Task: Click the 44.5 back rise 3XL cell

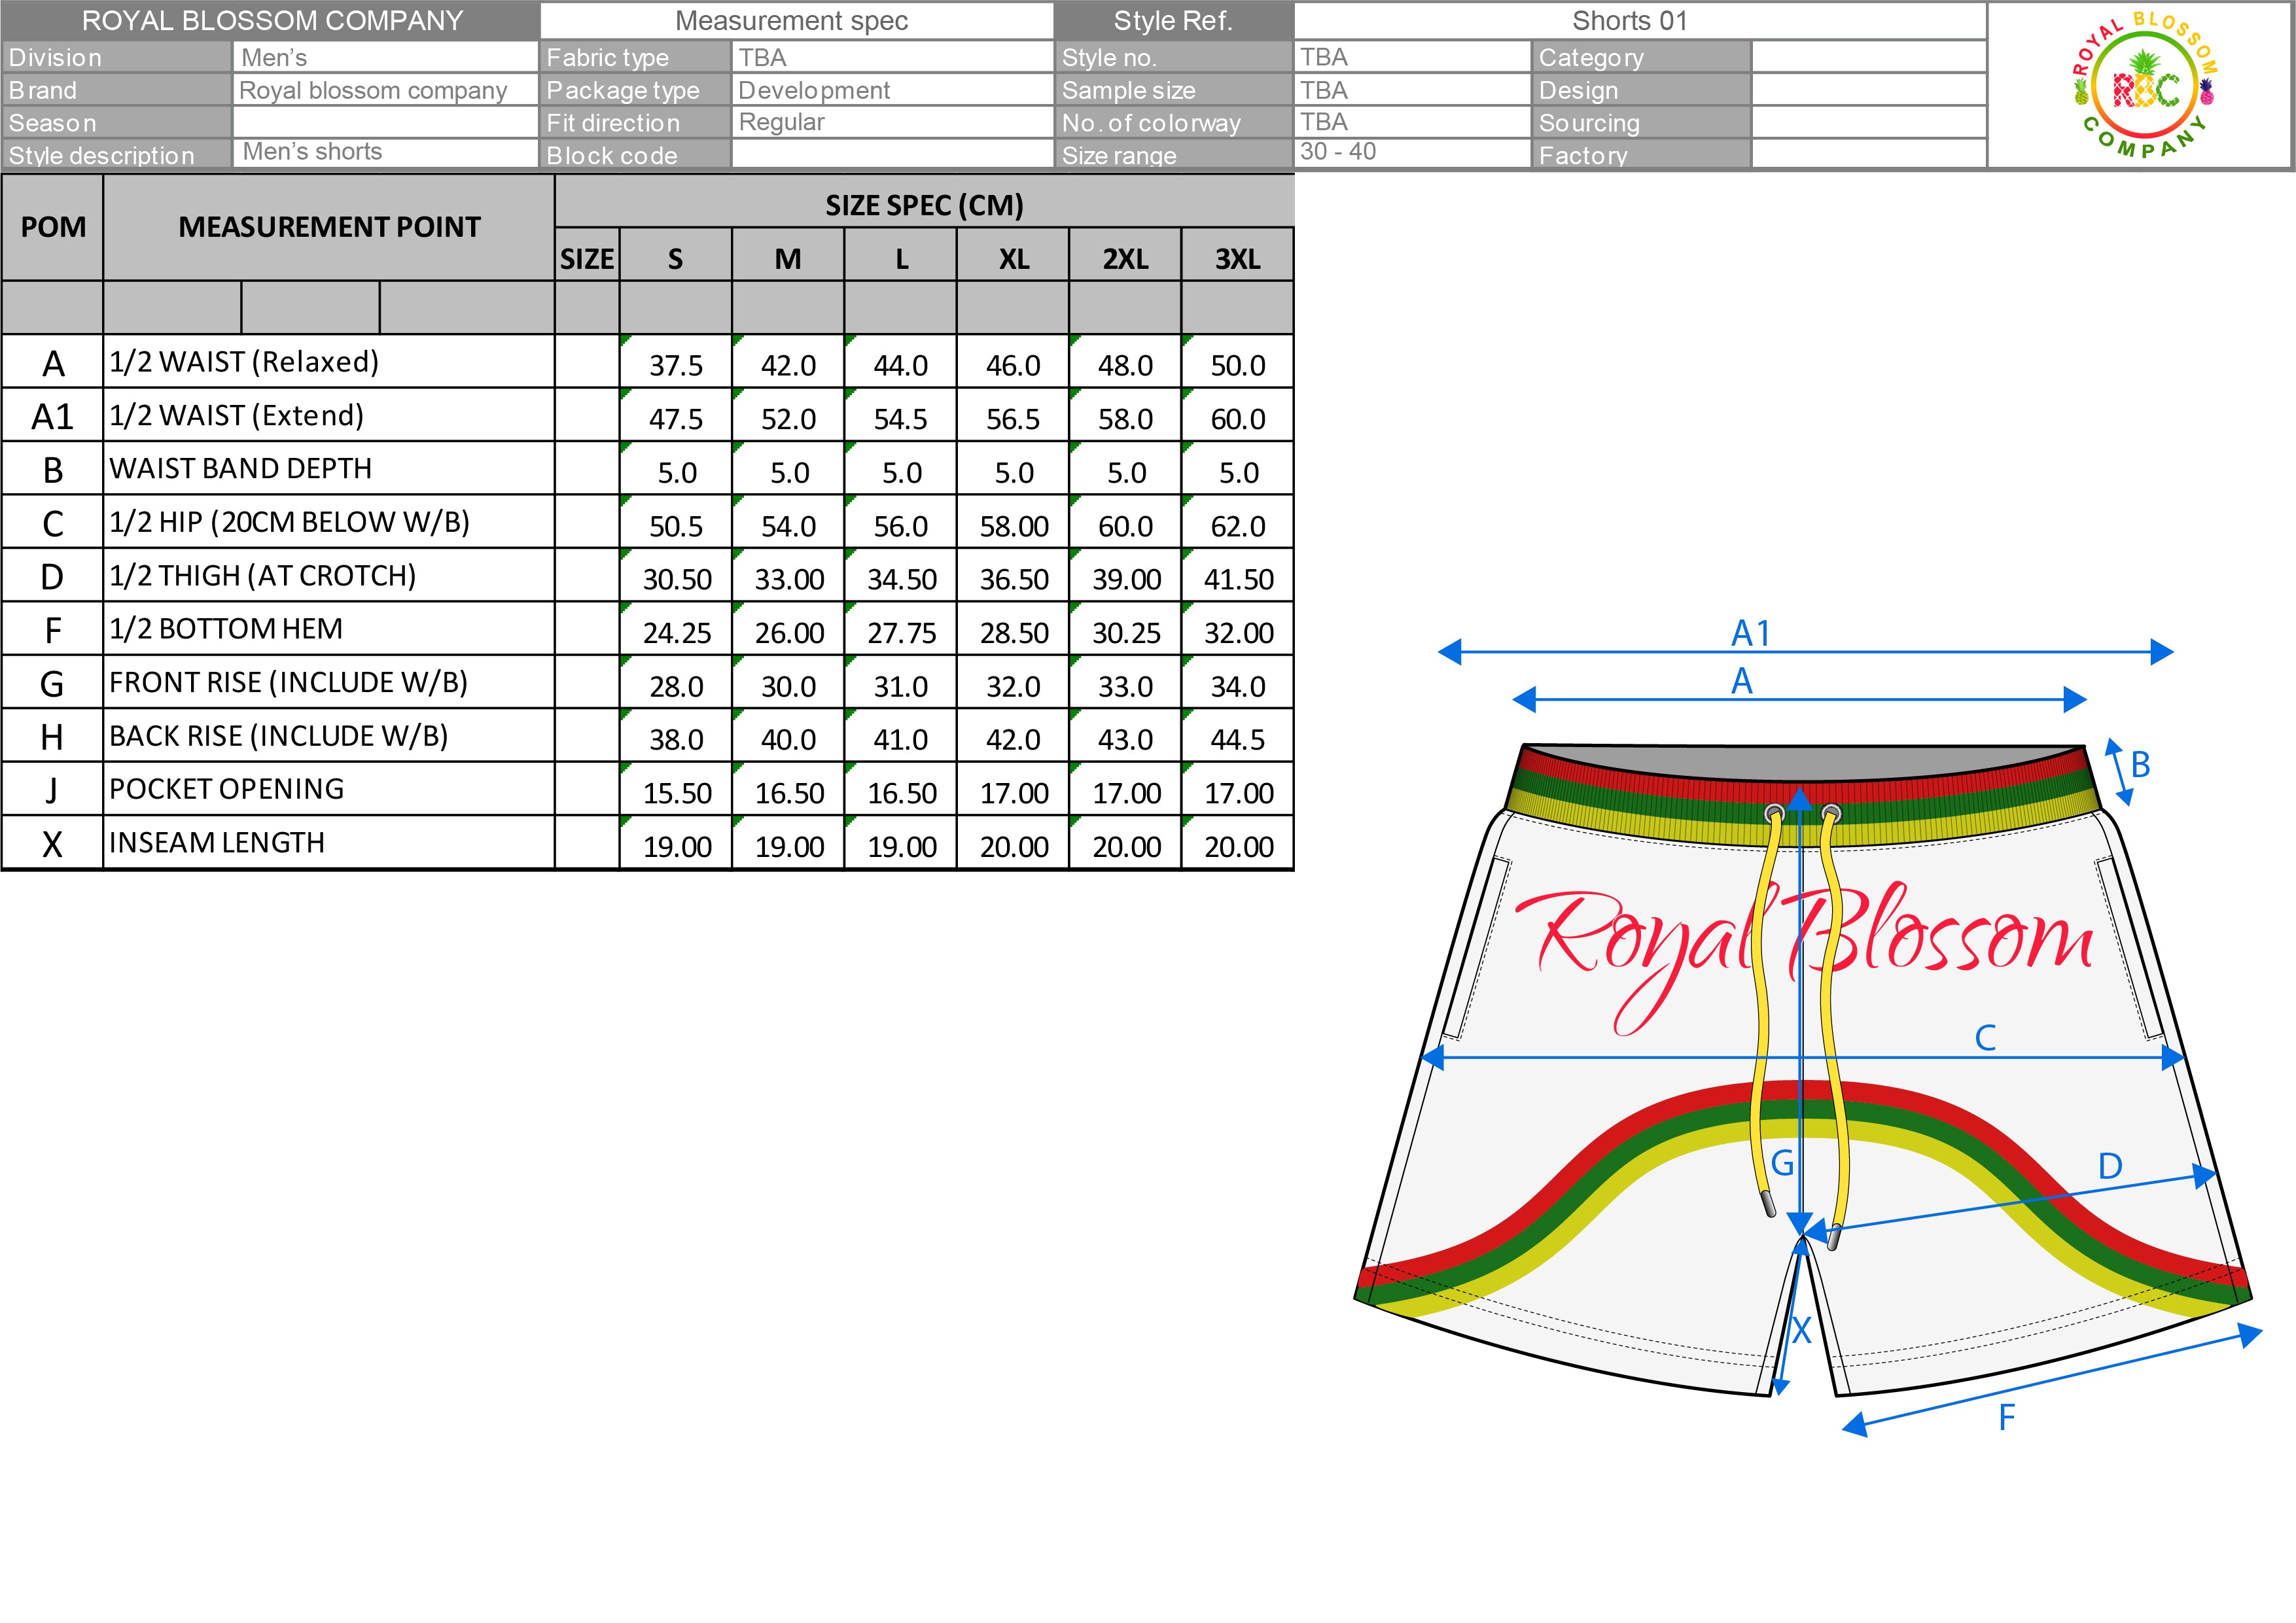Action: (x=1237, y=739)
